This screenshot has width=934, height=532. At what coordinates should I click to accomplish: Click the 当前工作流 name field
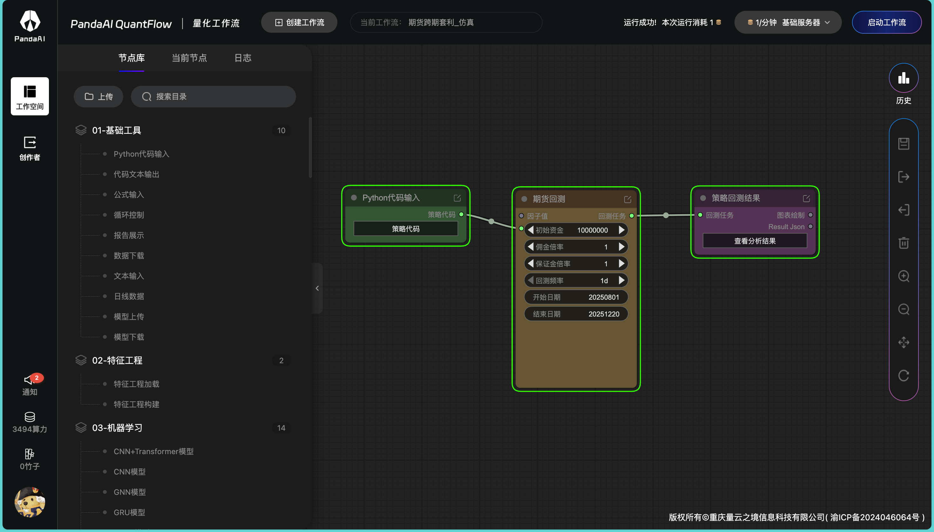(x=446, y=22)
